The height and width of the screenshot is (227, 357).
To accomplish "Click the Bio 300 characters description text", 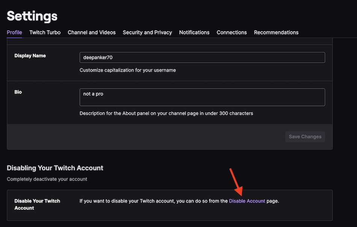I will click(x=166, y=113).
